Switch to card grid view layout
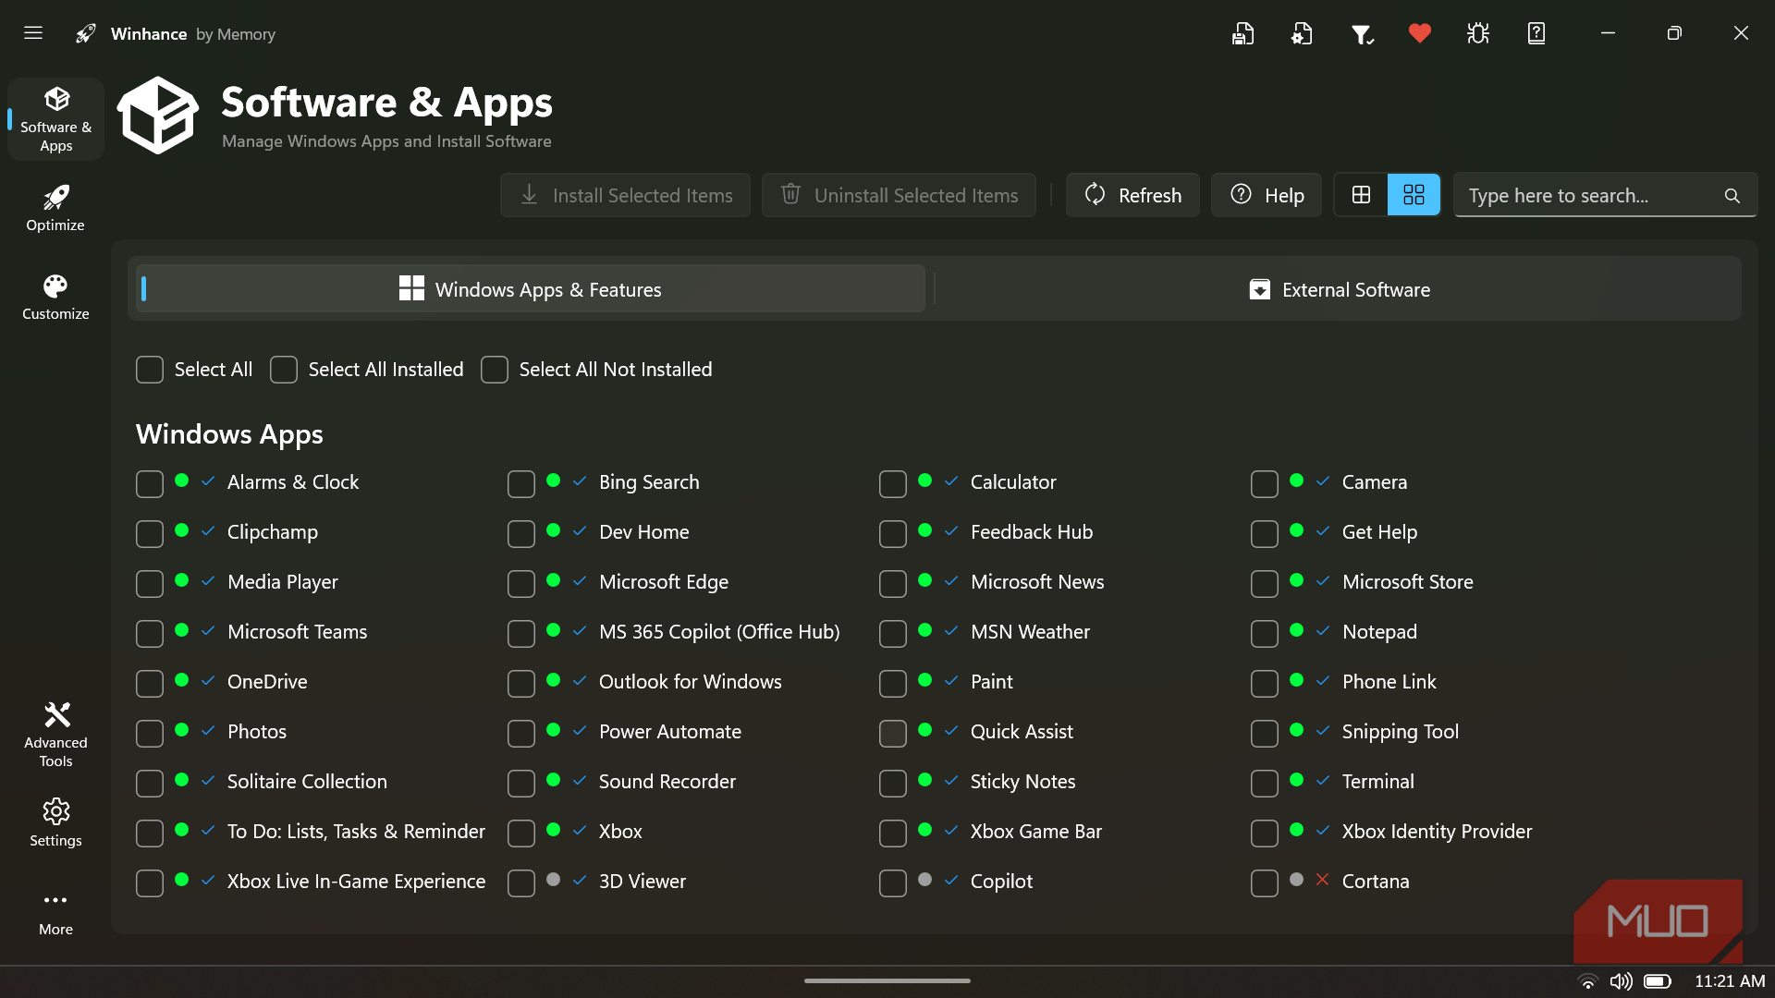 [1414, 195]
